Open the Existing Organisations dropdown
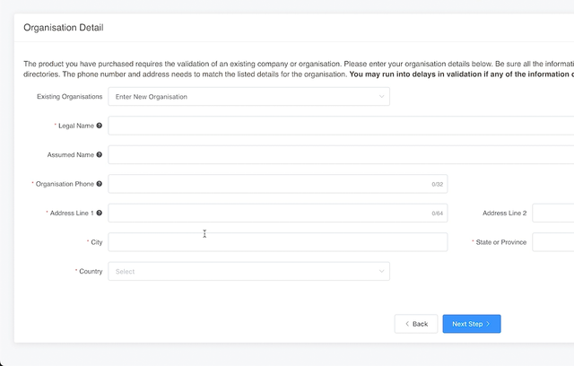 (x=248, y=96)
